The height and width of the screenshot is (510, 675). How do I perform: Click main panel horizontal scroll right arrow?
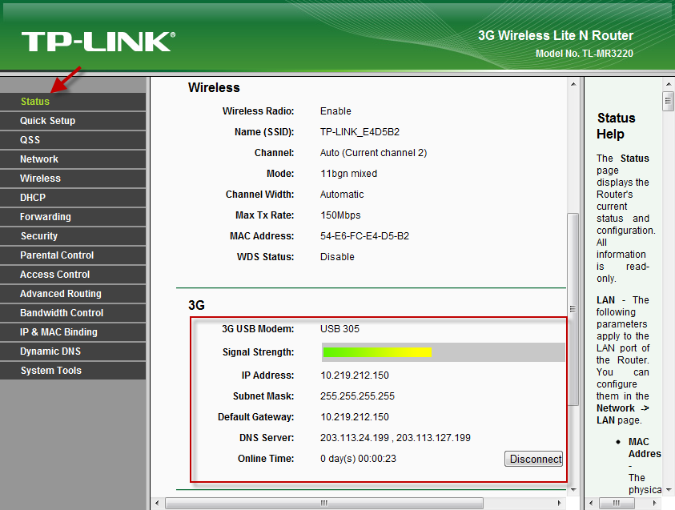pos(559,503)
